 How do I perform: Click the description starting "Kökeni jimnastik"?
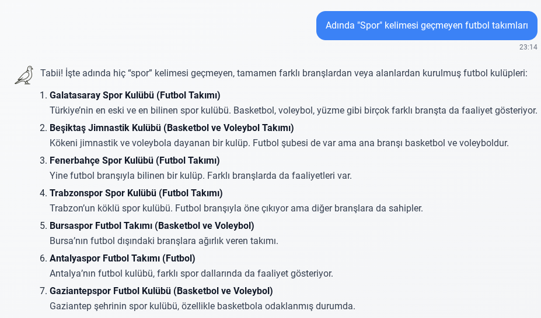click(279, 143)
